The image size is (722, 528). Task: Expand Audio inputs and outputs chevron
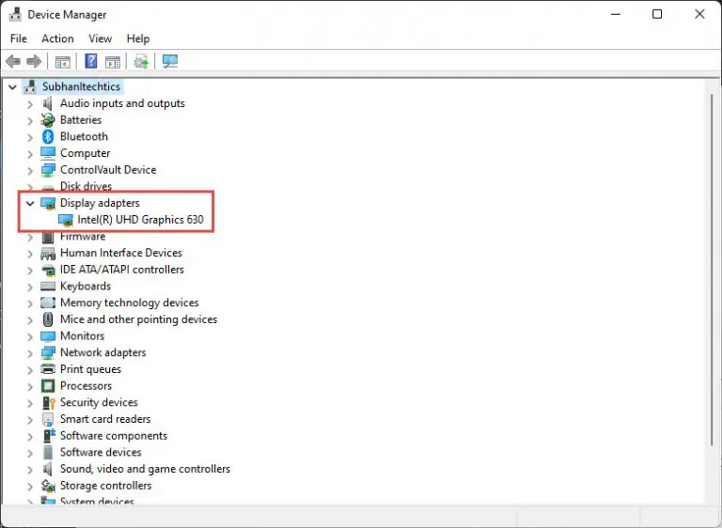(x=30, y=104)
